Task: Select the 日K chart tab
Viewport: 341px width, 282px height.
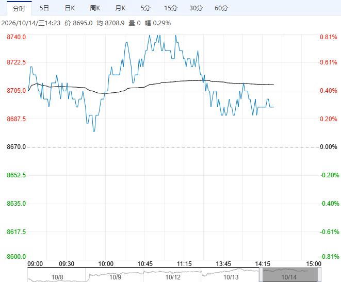Action: [x=70, y=8]
